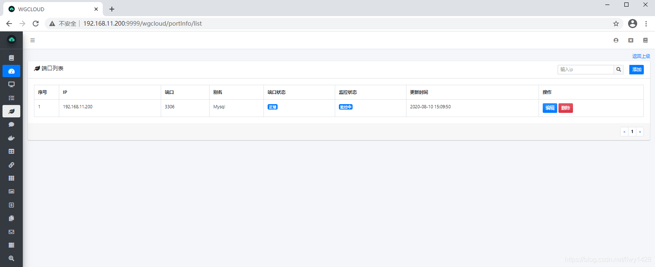Close the WGCLOUD tab
The width and height of the screenshot is (655, 267).
coord(96,9)
